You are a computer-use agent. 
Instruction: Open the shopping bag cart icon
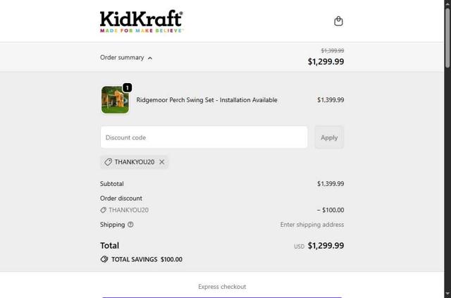click(338, 21)
